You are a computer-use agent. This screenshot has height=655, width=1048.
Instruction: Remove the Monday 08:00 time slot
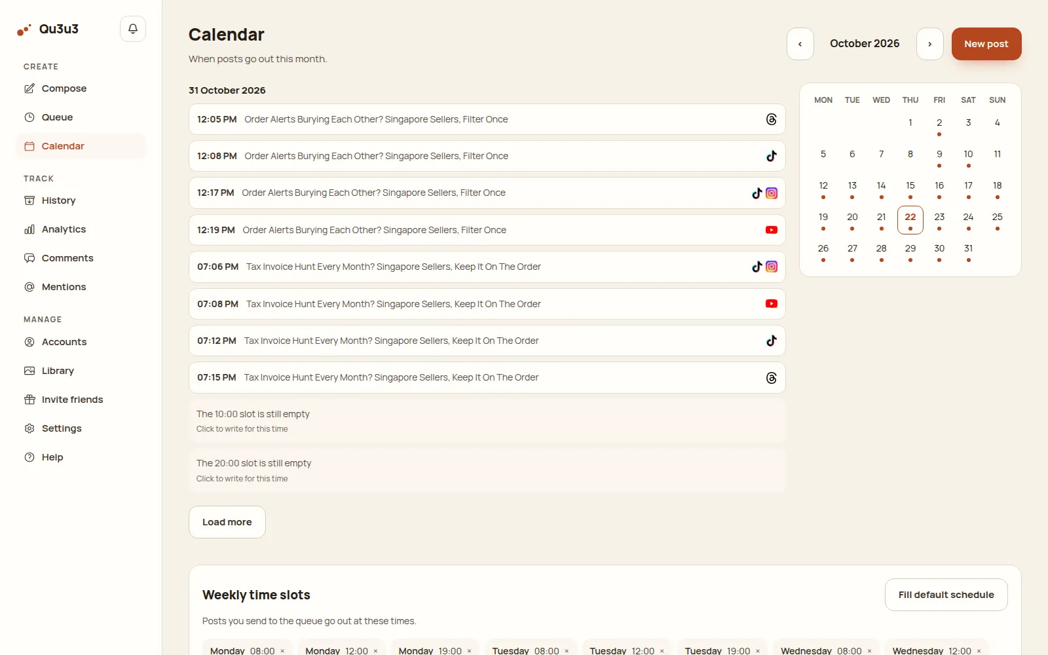tap(282, 651)
